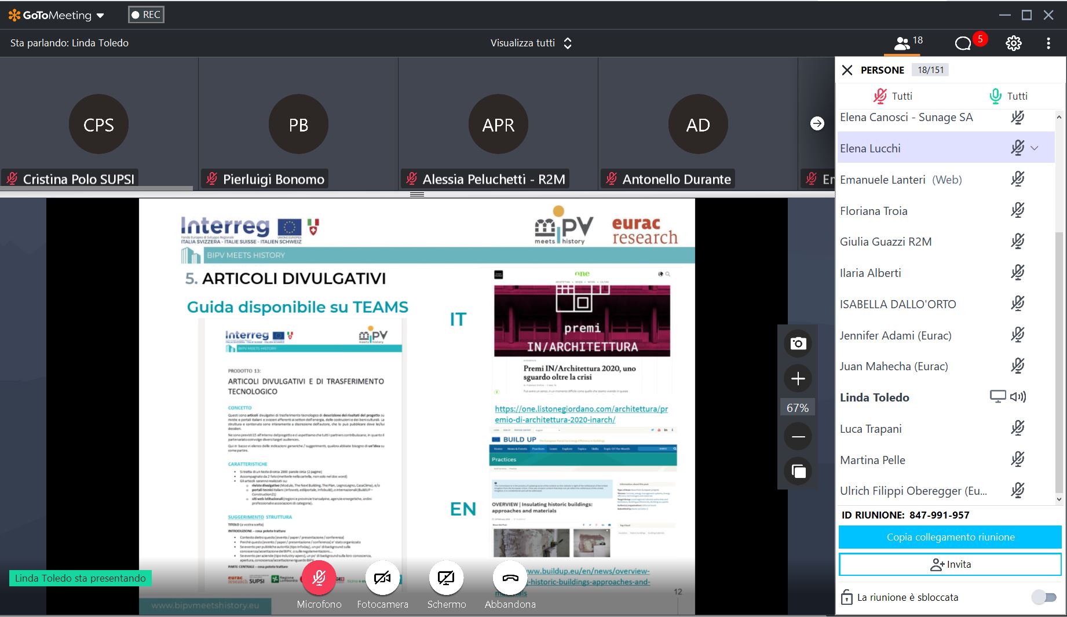1067x617 pixels.
Task: Close the PERSONE panel
Action: (x=847, y=70)
